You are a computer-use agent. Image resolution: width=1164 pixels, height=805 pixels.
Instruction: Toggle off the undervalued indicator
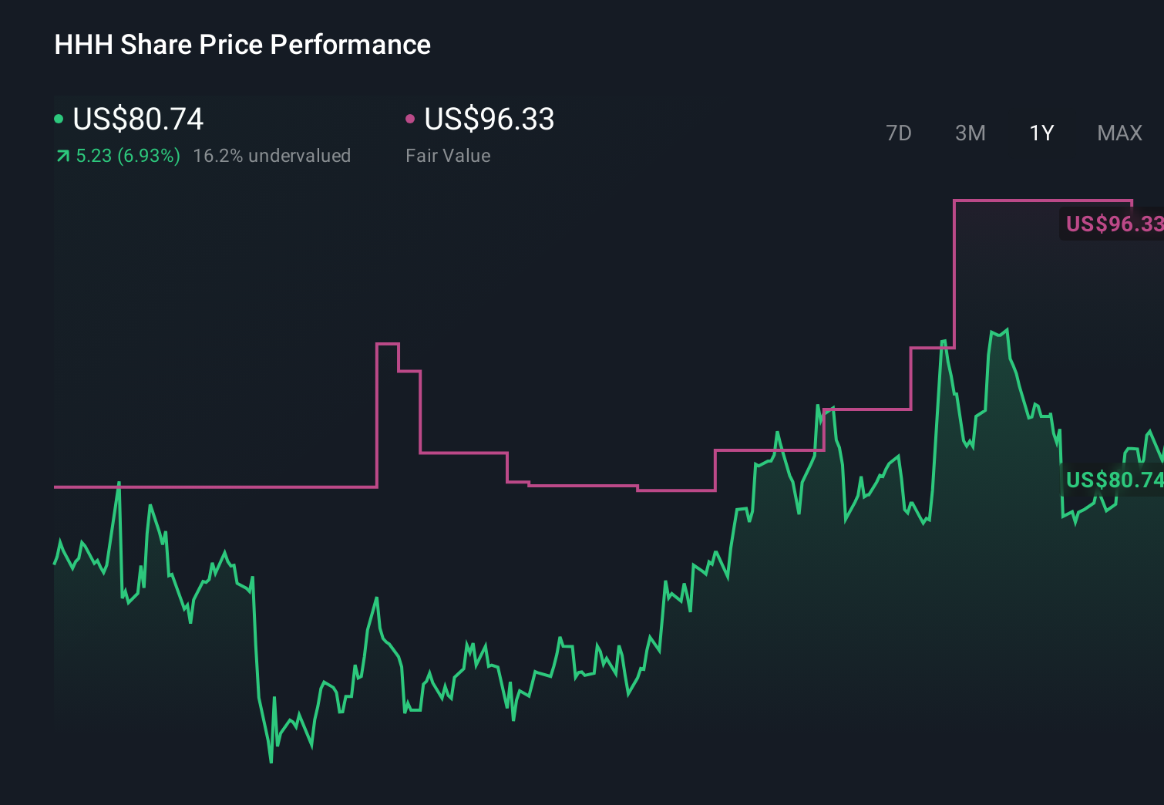pyautogui.click(x=273, y=156)
